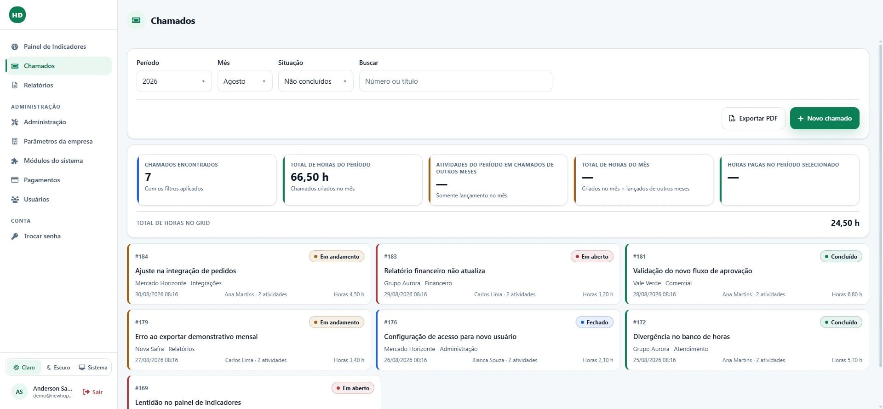Click the Número ou título search field
Screen dimensions: 883x409
coord(455,81)
